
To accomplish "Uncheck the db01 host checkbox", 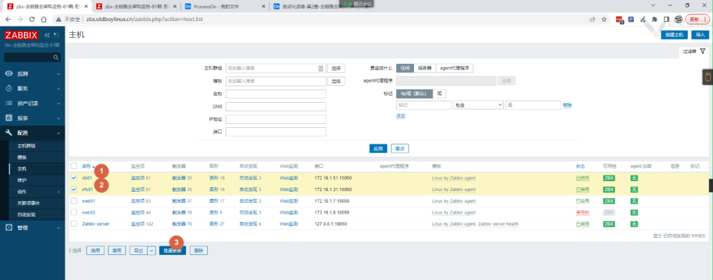I will point(74,178).
